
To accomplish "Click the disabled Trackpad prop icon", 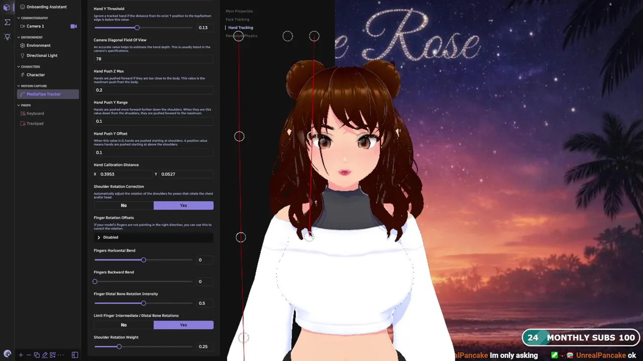I will tap(22, 123).
